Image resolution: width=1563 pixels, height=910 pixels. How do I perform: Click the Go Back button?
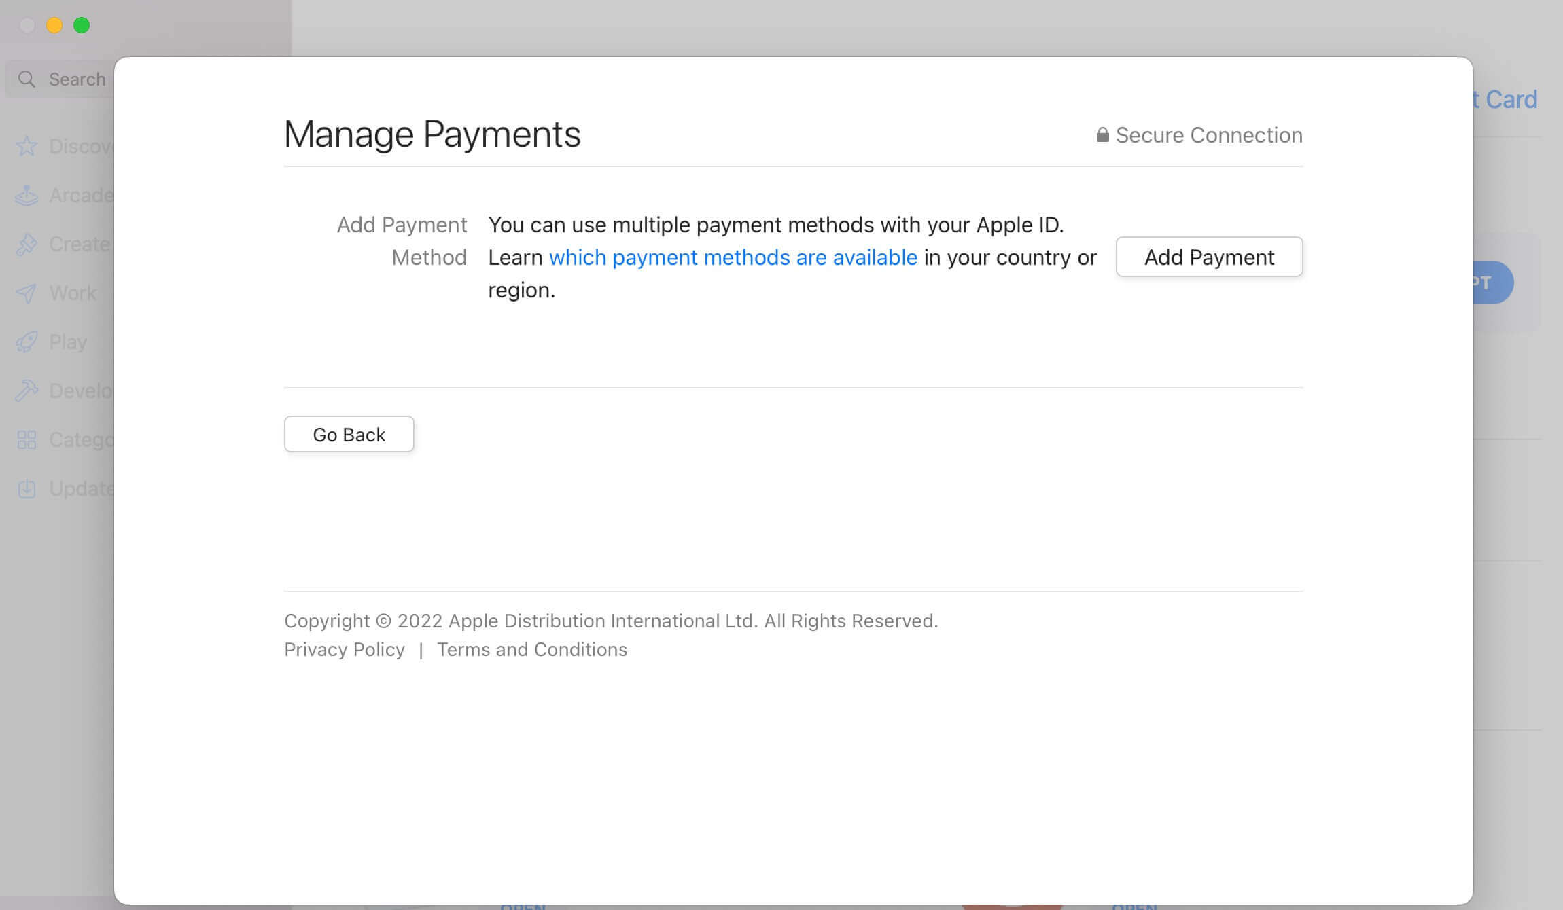[x=348, y=433]
